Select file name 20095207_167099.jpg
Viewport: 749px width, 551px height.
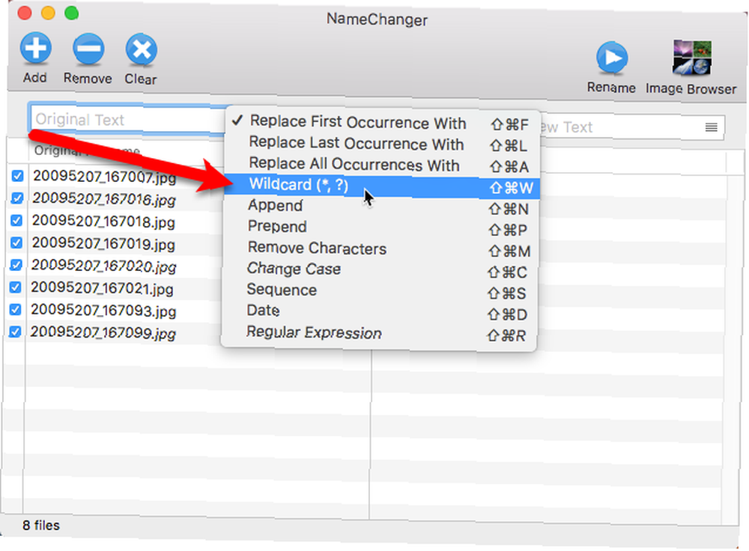103,333
